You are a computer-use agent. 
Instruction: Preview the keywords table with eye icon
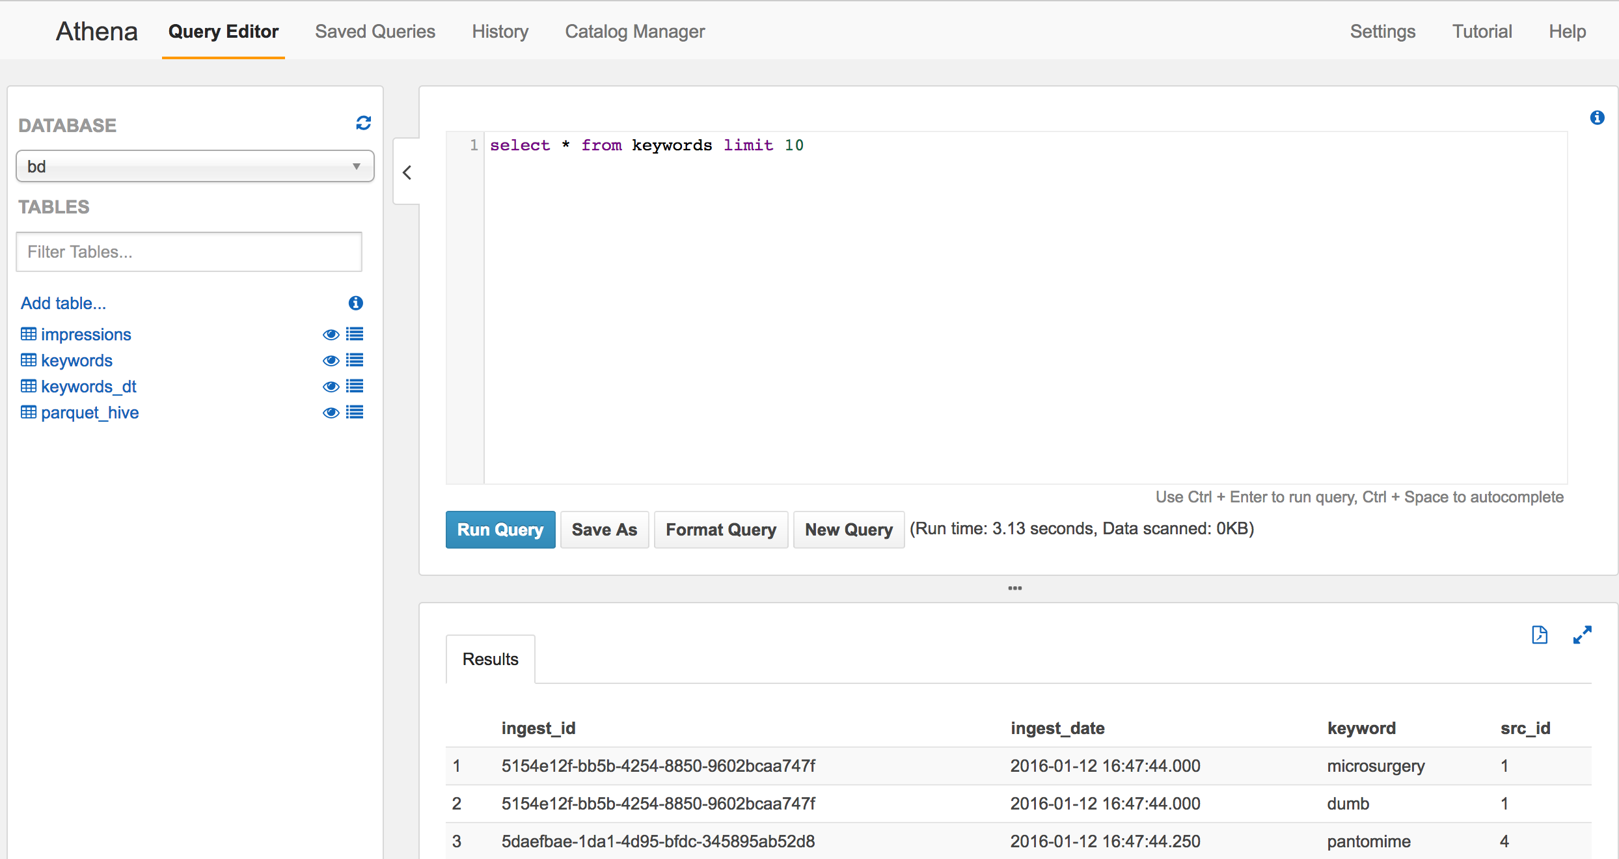pyautogui.click(x=331, y=361)
